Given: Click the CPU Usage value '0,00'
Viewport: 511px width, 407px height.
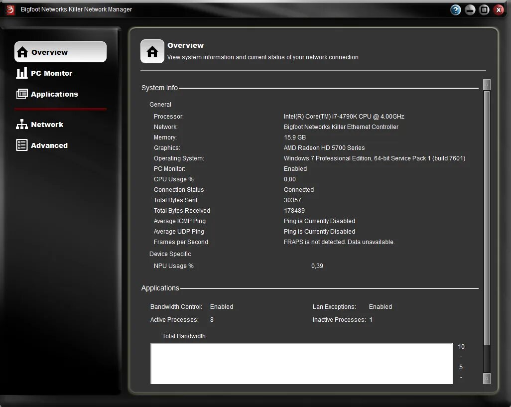Looking at the screenshot, I should (290, 179).
